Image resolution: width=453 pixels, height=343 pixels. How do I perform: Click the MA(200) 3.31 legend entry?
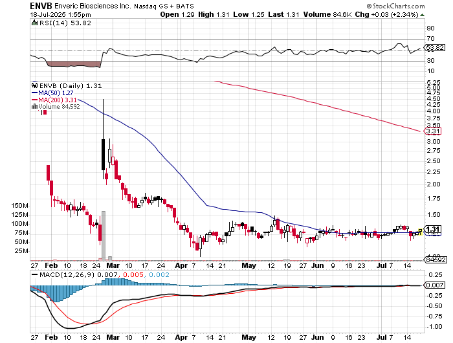pos(54,100)
